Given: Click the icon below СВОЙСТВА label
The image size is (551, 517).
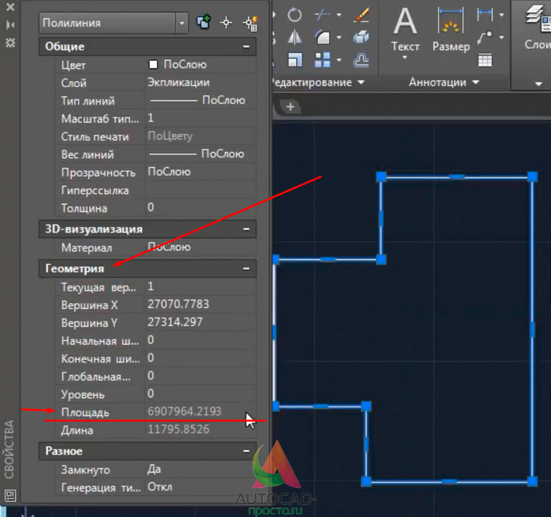Looking at the screenshot, I should (x=10, y=496).
